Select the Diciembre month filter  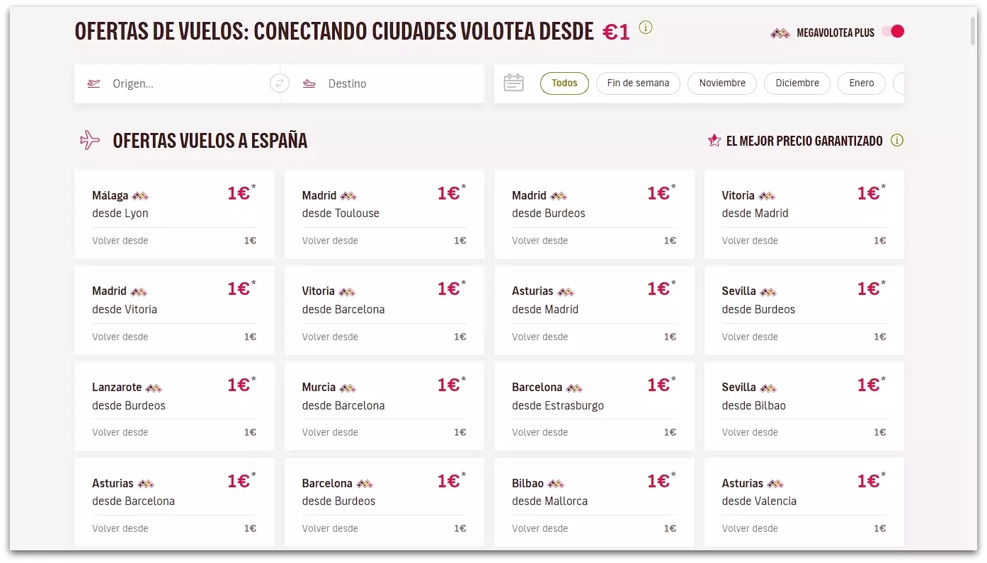[x=797, y=83]
